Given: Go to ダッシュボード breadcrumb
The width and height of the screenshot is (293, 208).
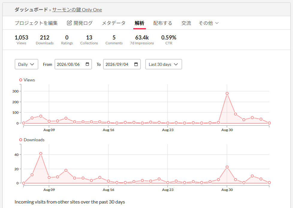Looking at the screenshot, I should tap(31, 10).
